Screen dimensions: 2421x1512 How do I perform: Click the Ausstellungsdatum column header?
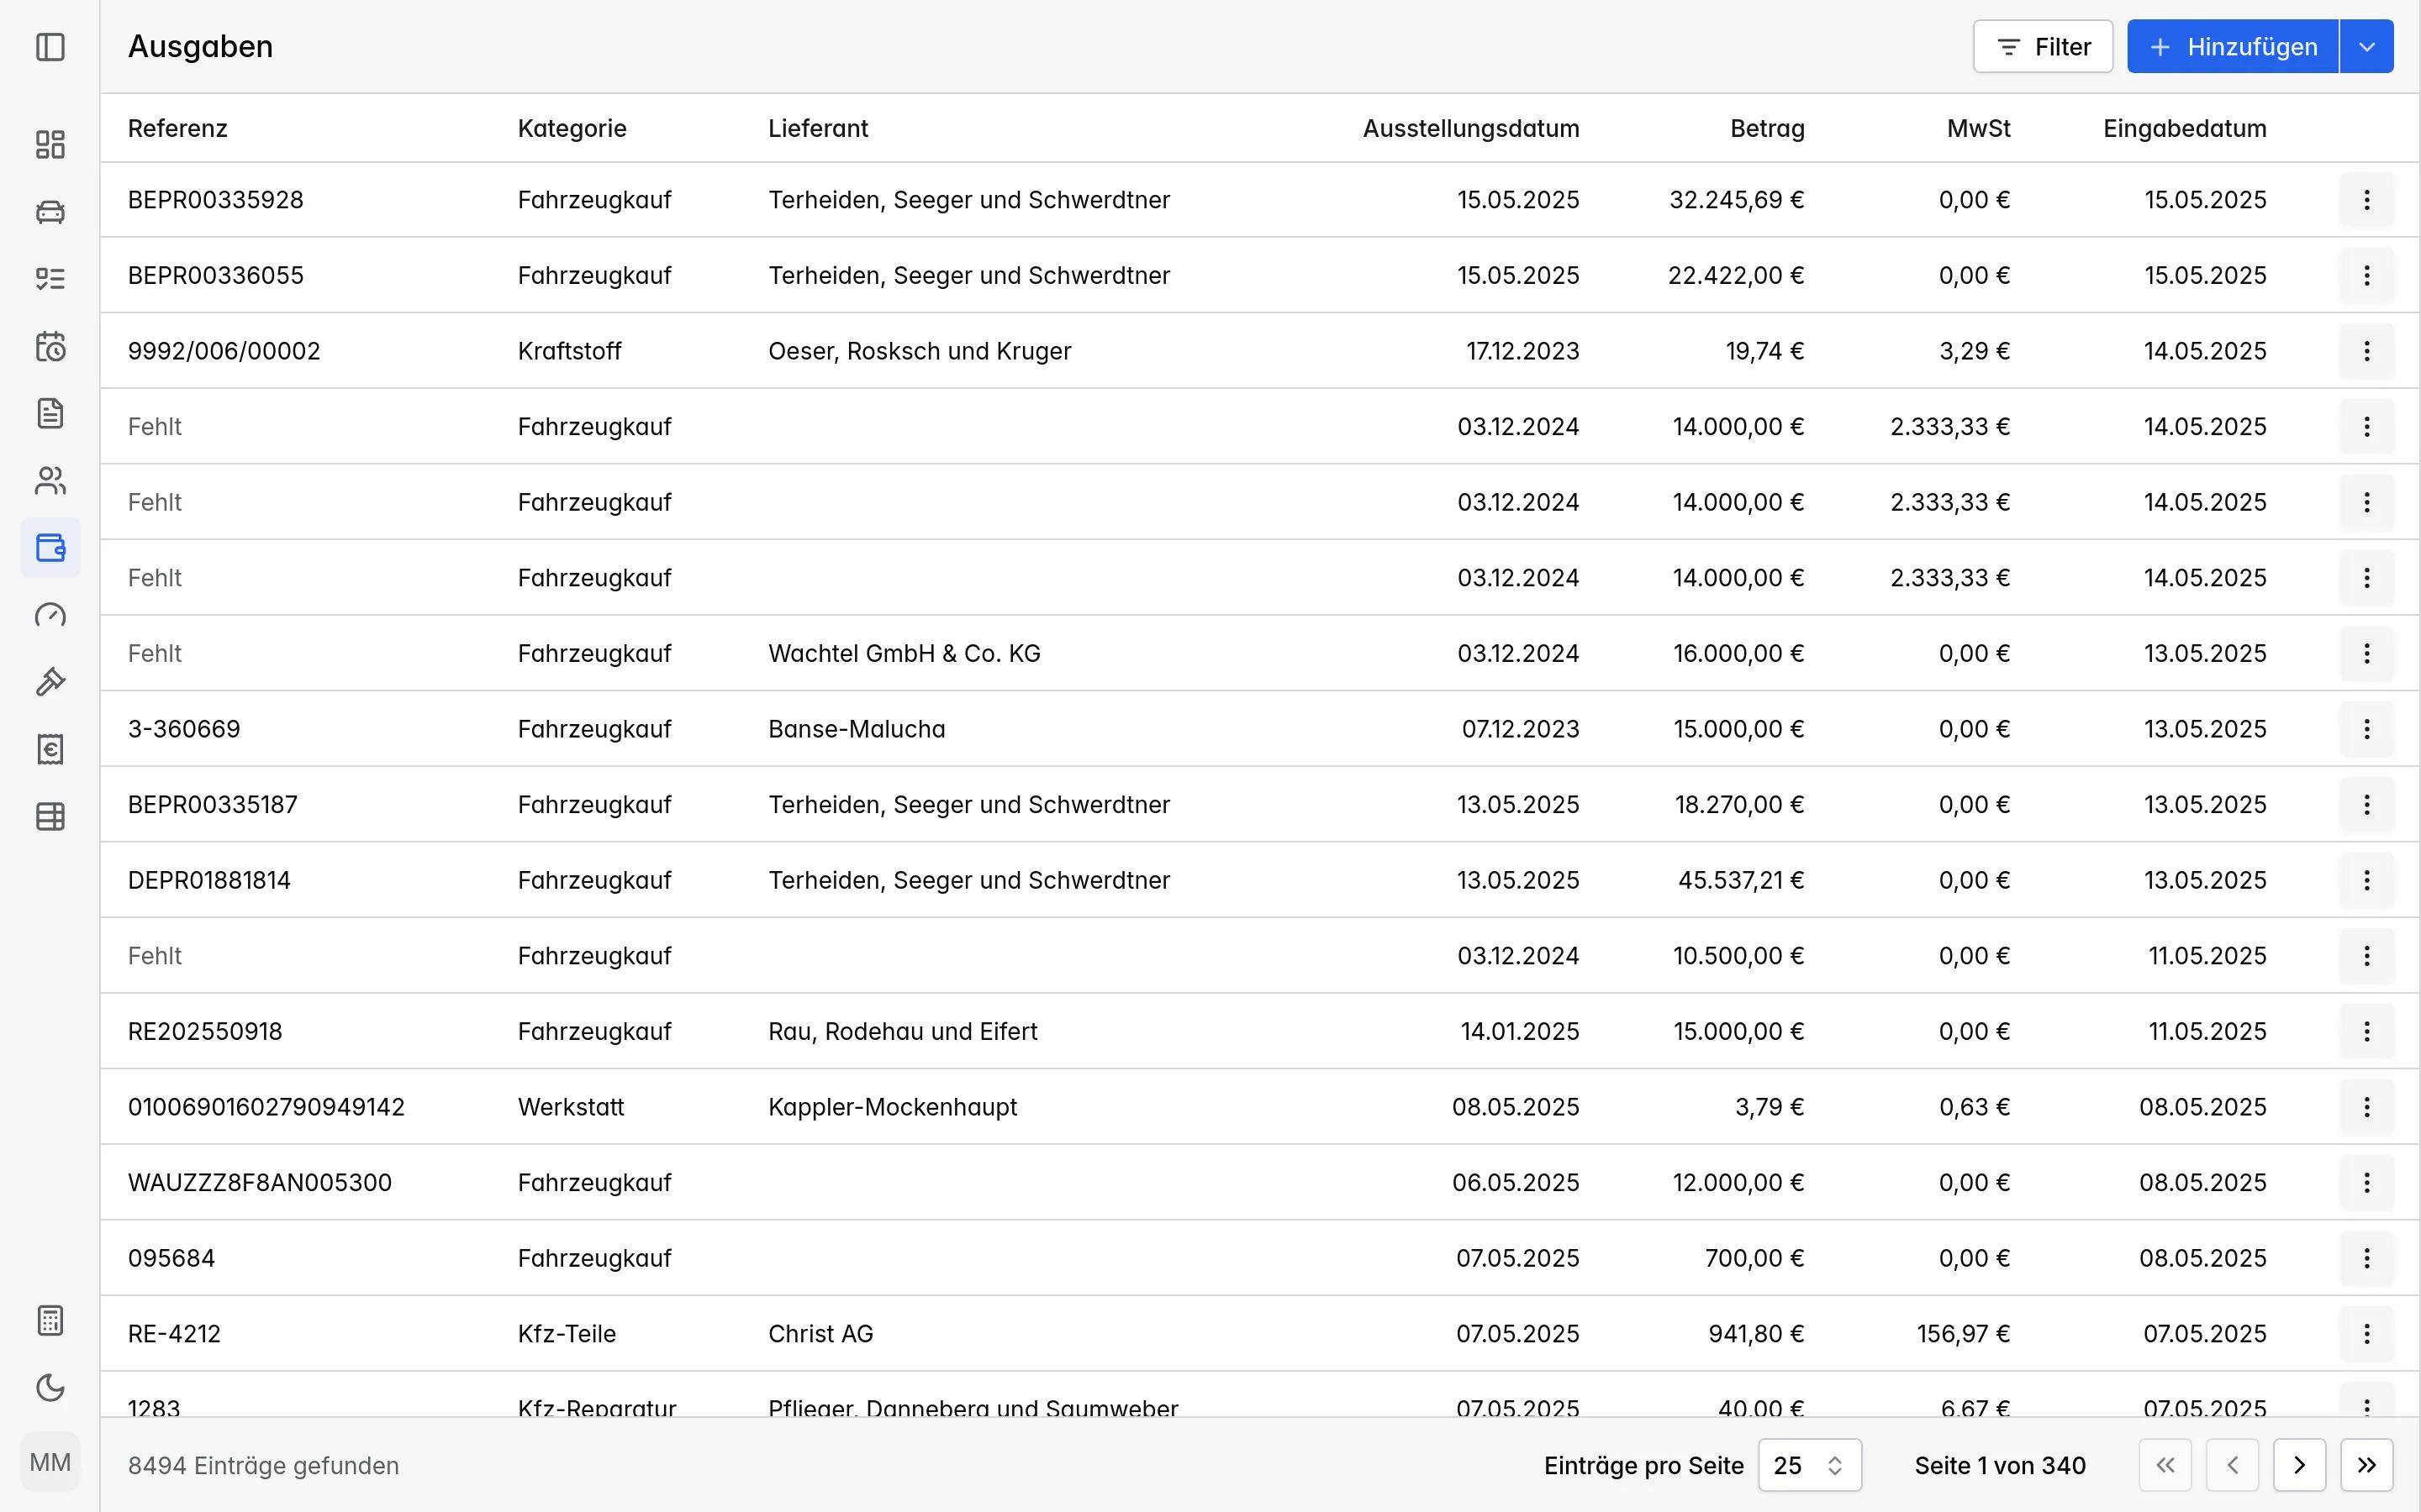tap(1470, 129)
